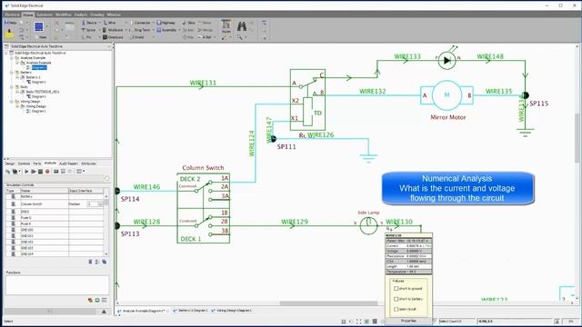
Task: Select the Column Switch row in table
Action: (x=55, y=203)
